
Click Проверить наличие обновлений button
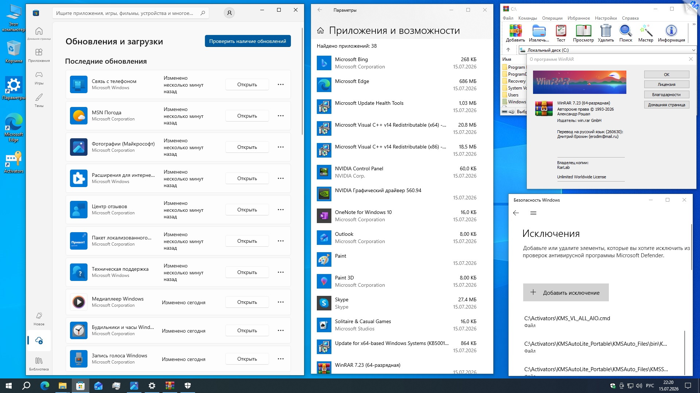point(248,41)
